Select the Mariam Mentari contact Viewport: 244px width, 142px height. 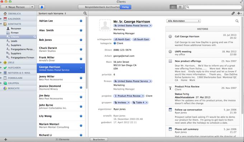(x=61, y=126)
